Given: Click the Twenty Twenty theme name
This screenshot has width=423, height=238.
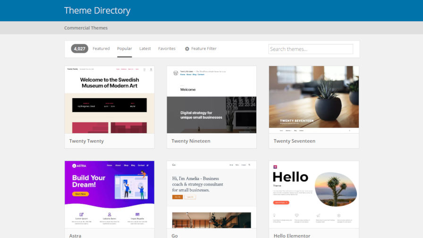Looking at the screenshot, I should point(86,141).
